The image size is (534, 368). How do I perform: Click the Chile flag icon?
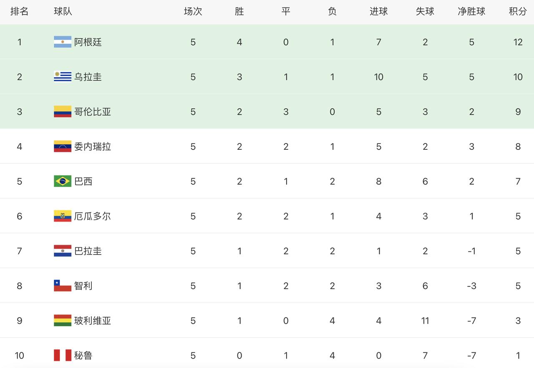(x=63, y=286)
